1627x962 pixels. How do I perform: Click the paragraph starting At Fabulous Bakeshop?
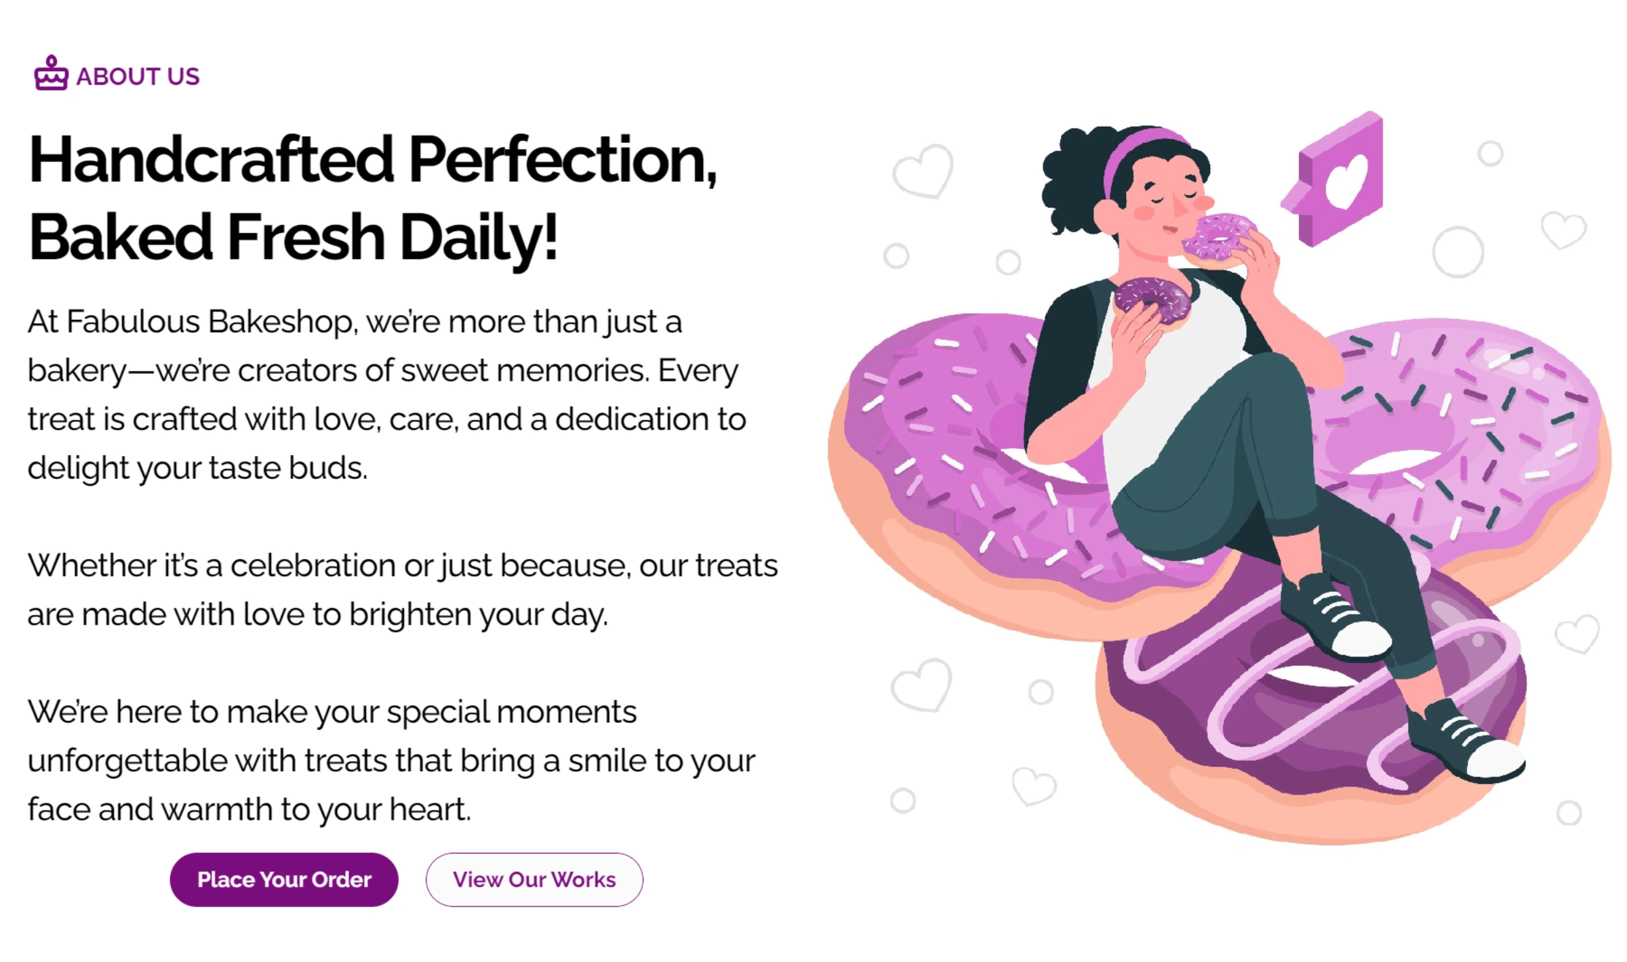coord(387,394)
